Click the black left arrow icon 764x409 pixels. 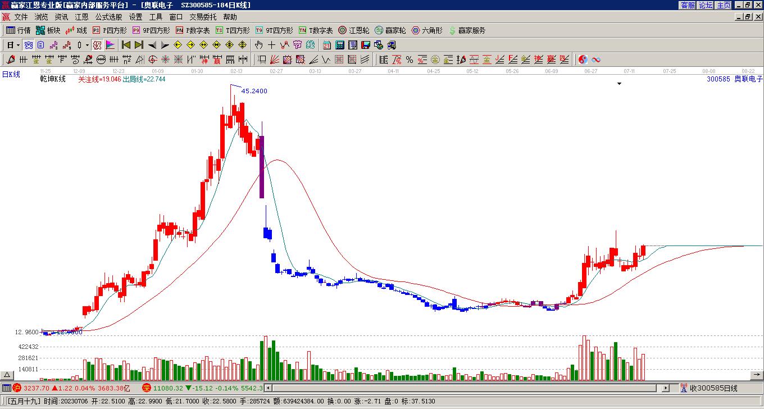[152, 45]
